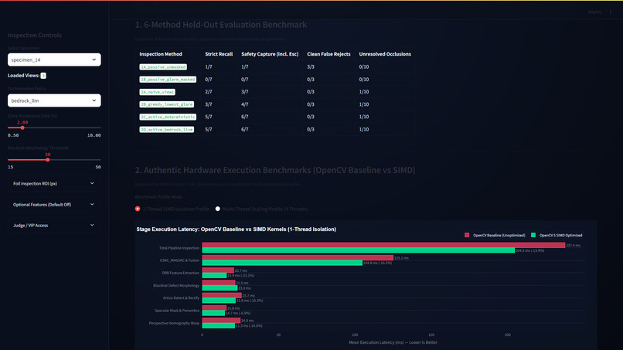This screenshot has height=350, width=623.
Task: Click the Perspective Homography Warp axis label
Action: pos(174,323)
